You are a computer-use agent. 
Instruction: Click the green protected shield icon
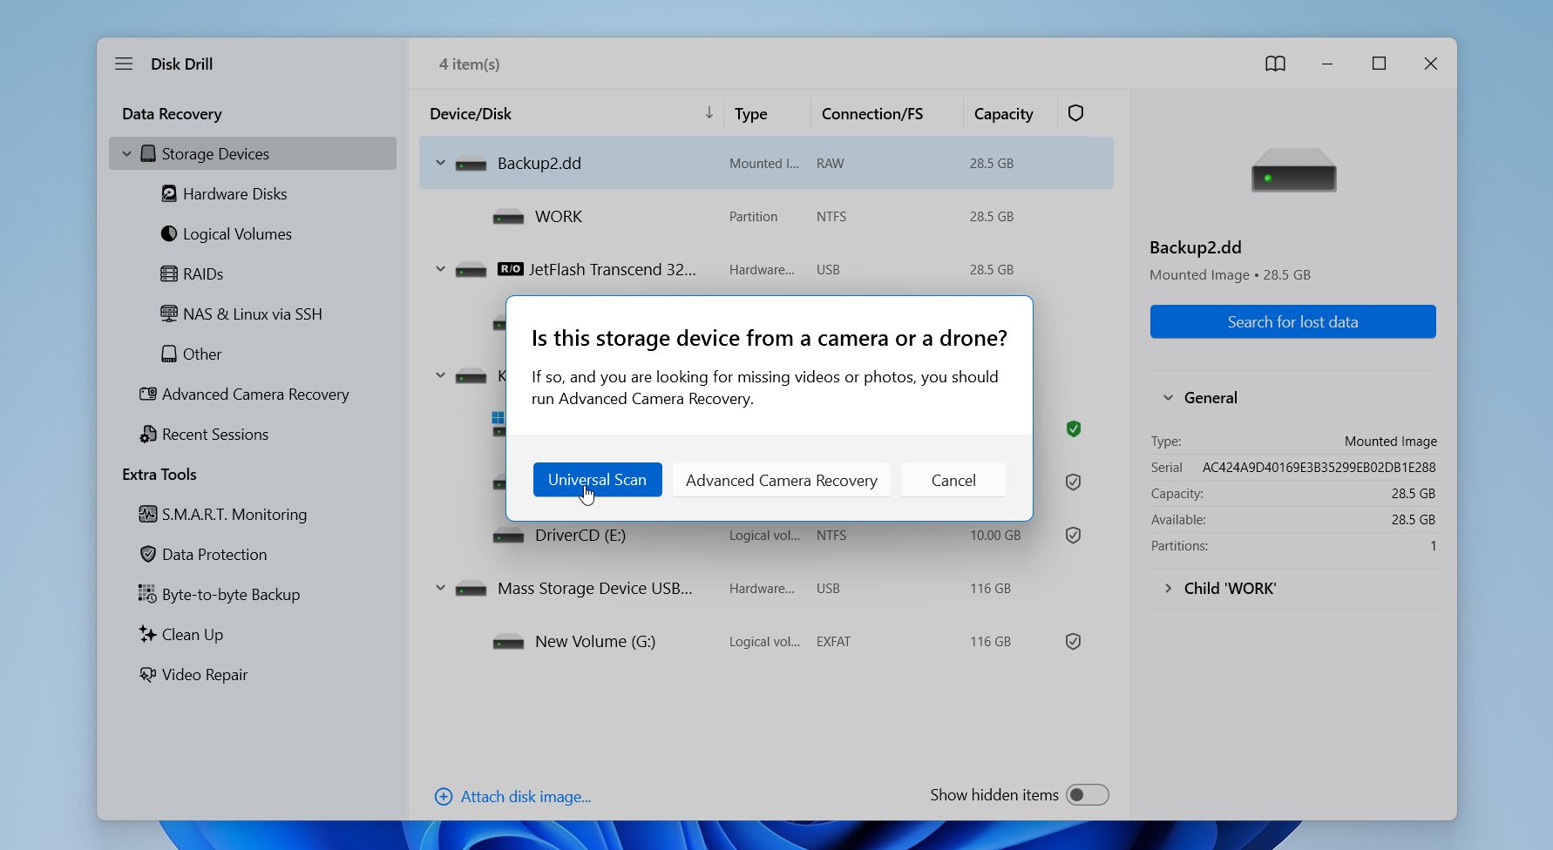(x=1074, y=428)
